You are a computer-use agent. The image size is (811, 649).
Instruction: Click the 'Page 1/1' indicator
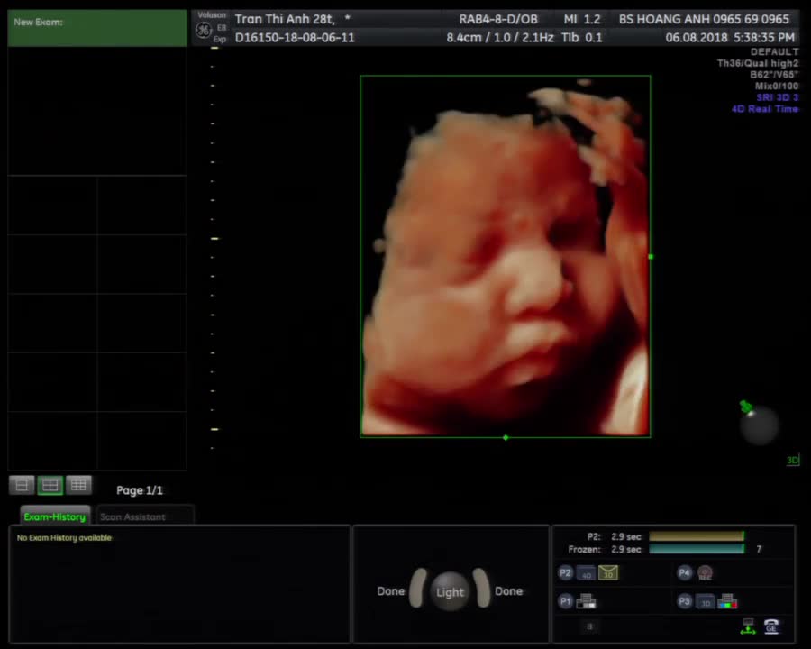coord(139,490)
